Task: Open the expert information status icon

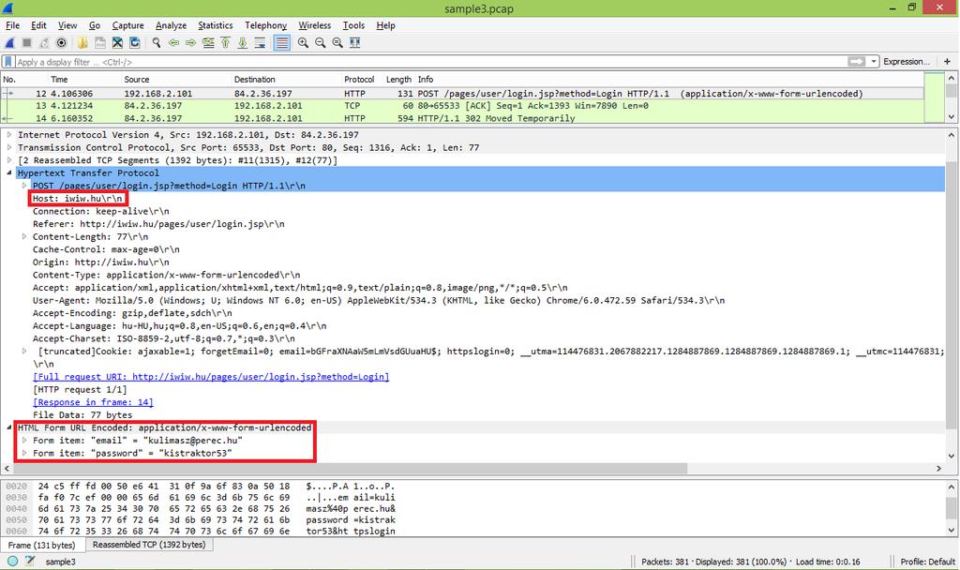Action: (13, 561)
